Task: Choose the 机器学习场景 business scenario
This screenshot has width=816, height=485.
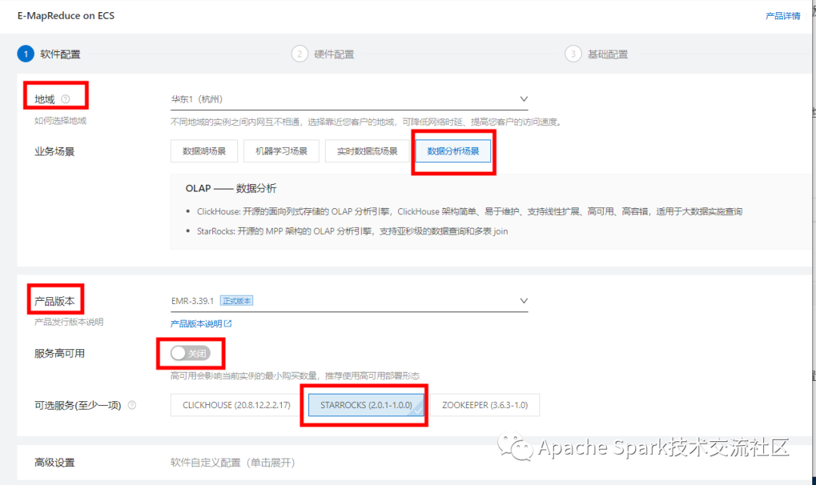Action: click(x=281, y=151)
